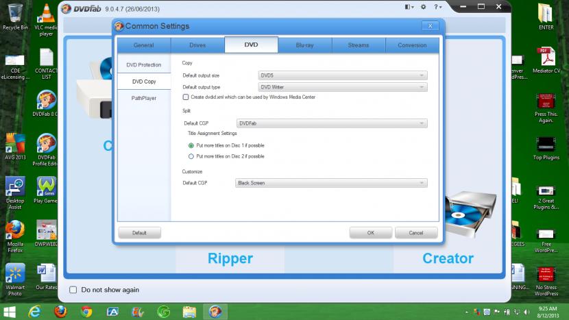
Task: Switch to the Drives tab
Action: click(x=197, y=45)
